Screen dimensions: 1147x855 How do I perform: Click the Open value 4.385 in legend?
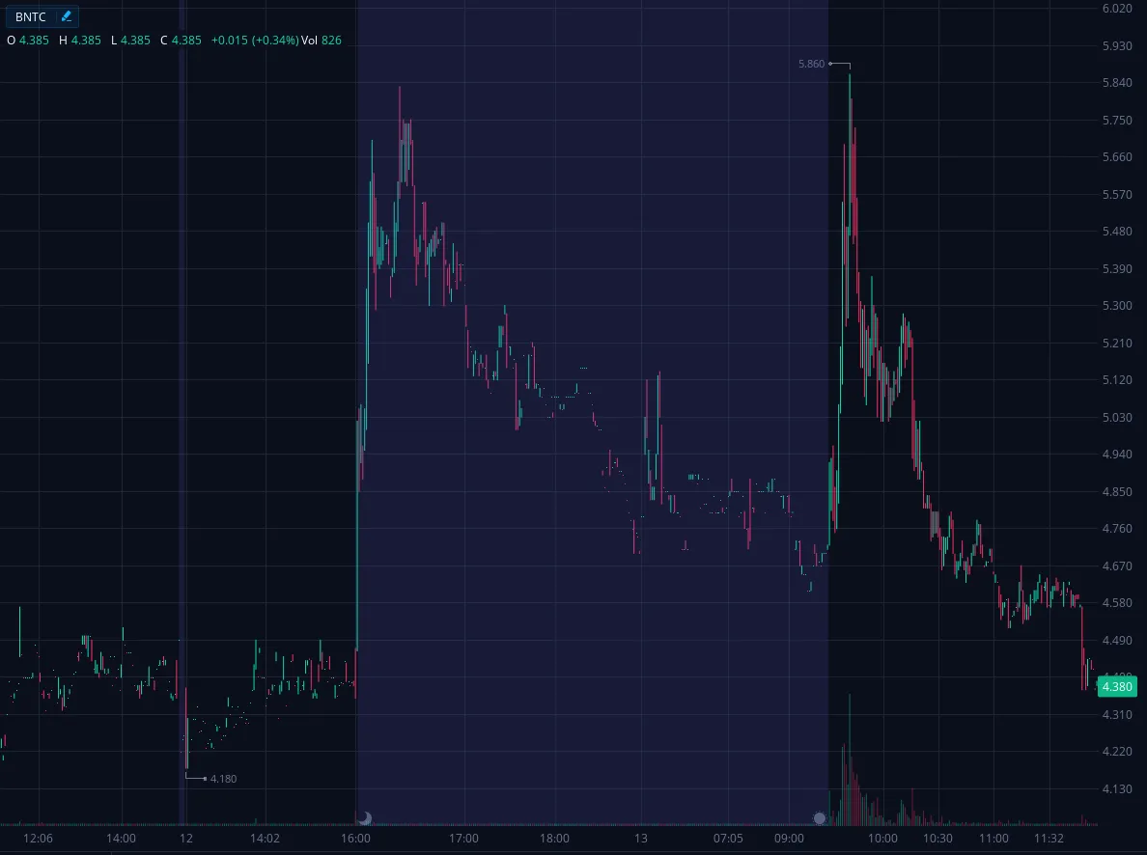click(34, 41)
